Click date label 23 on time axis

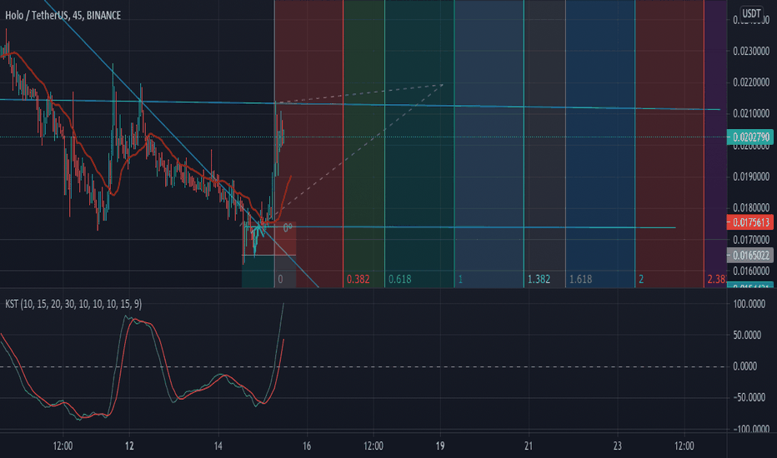[x=617, y=446]
